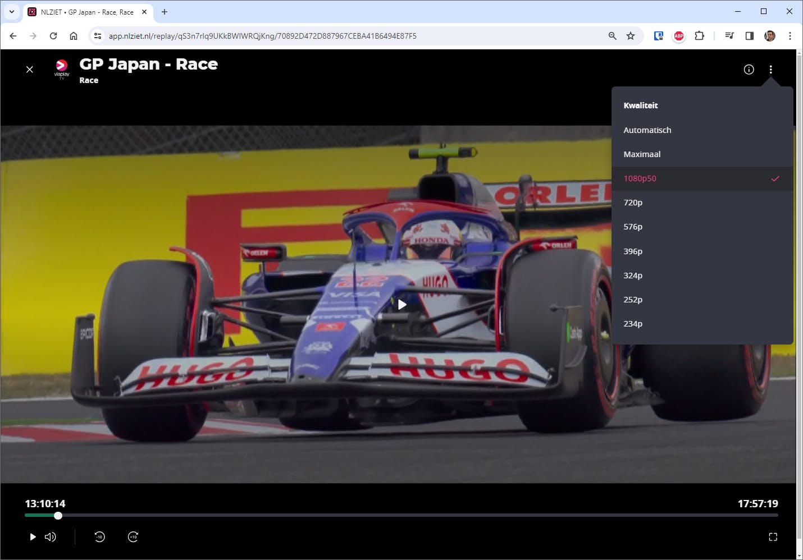Open media controls in toolbar
Viewport: 803px width, 560px height.
point(729,36)
